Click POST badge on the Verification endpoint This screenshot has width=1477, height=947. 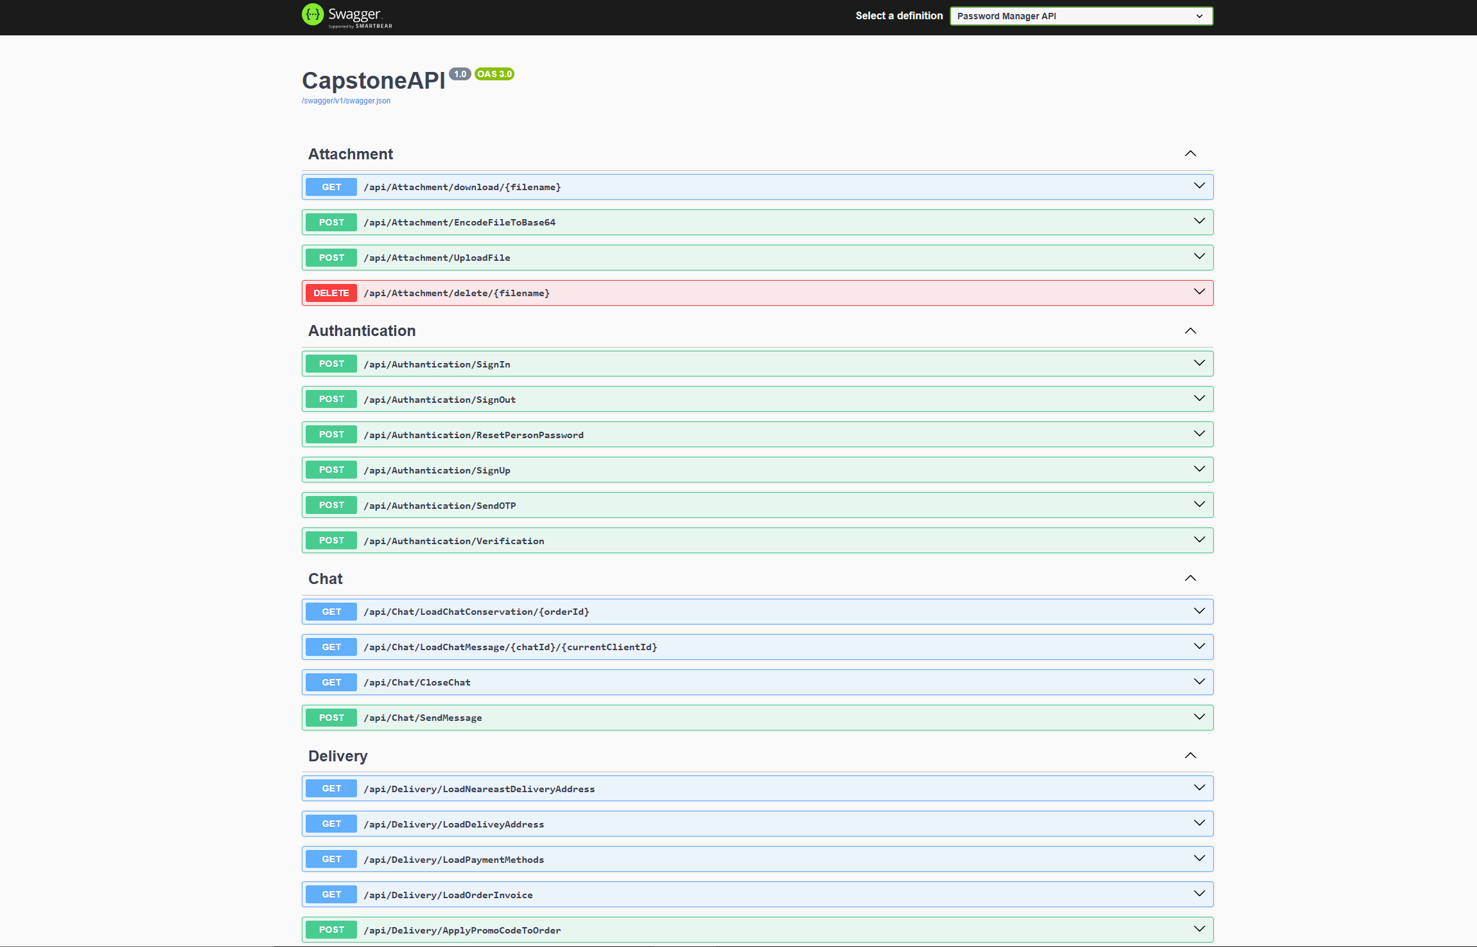[x=331, y=540]
